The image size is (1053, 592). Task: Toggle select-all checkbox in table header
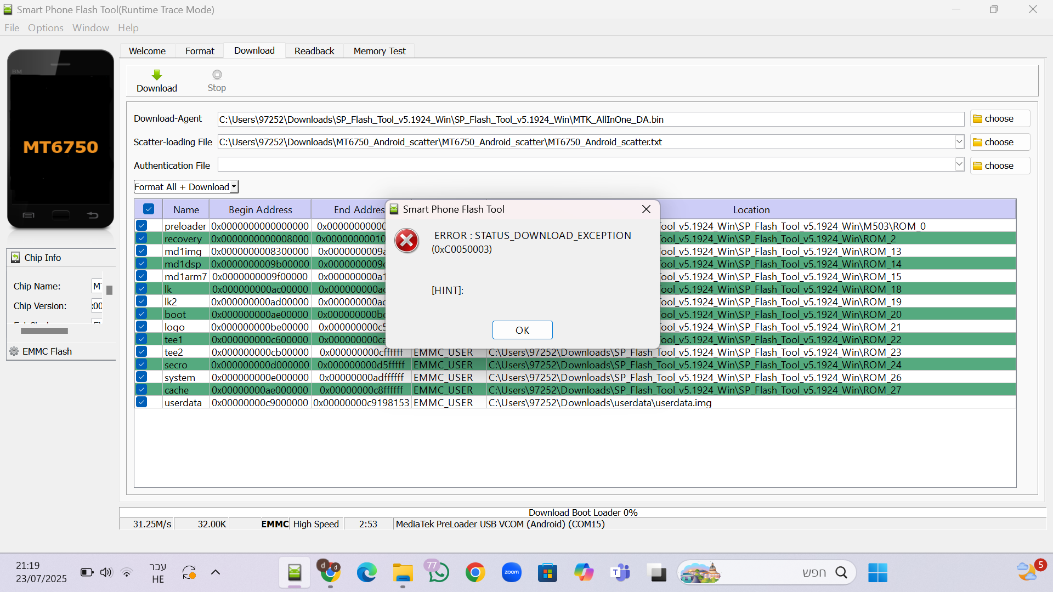(149, 209)
